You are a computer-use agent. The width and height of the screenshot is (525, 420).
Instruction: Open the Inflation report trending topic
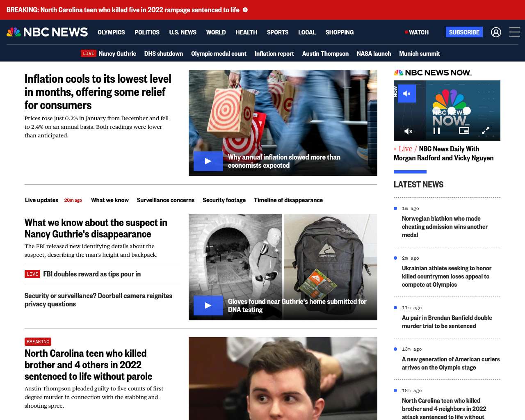pos(274,54)
